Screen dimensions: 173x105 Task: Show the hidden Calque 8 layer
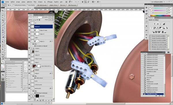(x=29, y=51)
